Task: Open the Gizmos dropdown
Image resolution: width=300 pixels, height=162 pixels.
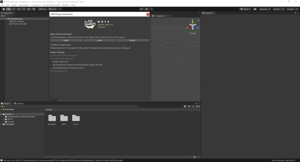Action: point(161,16)
